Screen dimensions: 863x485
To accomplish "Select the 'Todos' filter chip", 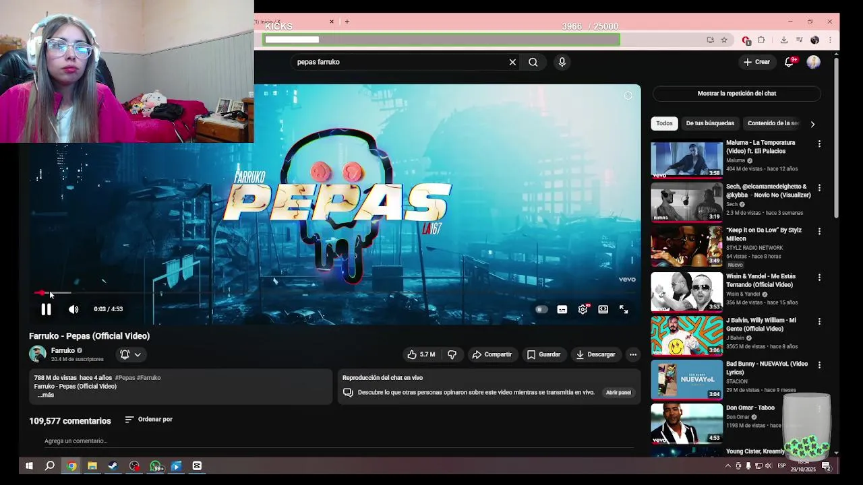I will 665,123.
